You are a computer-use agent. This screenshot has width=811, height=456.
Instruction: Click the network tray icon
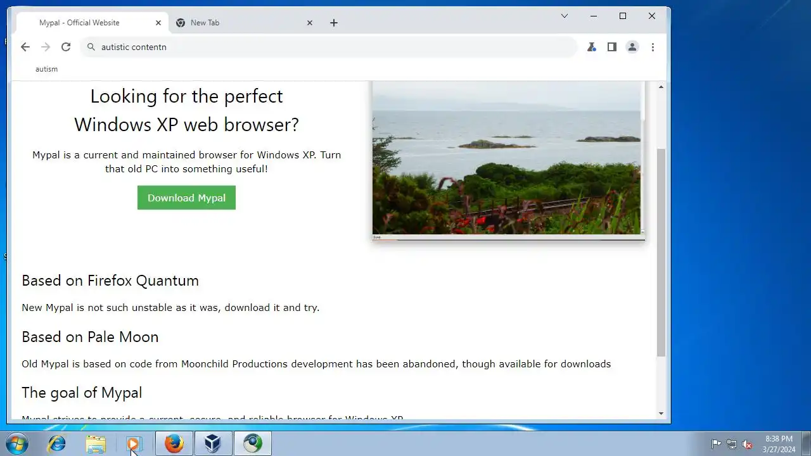click(x=732, y=444)
